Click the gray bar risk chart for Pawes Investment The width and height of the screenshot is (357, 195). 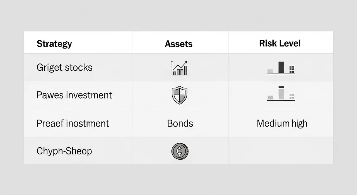pos(281,94)
